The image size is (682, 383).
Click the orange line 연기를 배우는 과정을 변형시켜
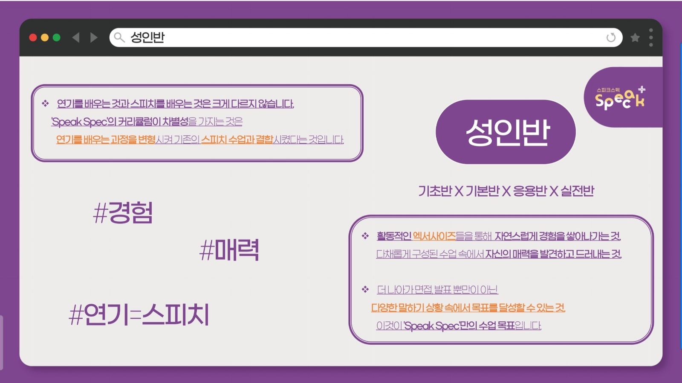tap(200, 140)
